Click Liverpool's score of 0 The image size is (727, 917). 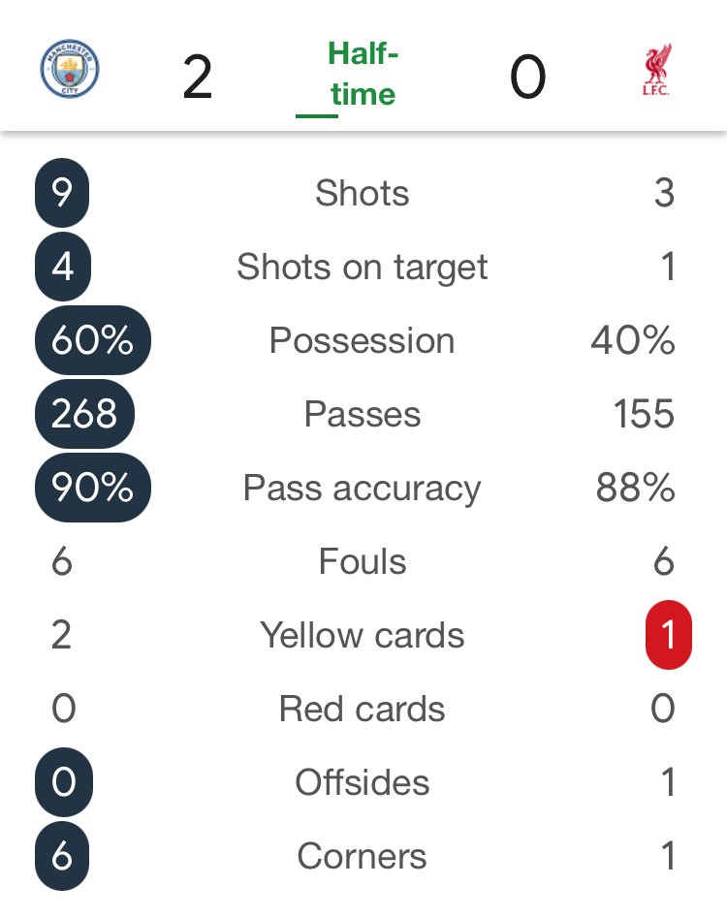(x=528, y=78)
